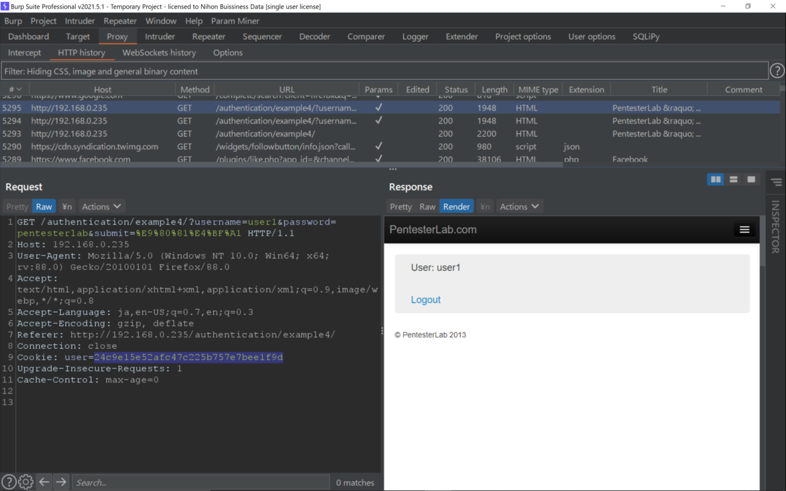Switch response view to Pretty
786x491 pixels.
[401, 206]
